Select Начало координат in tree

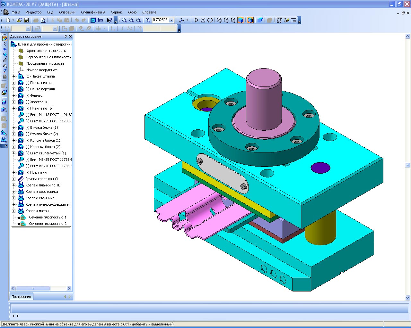[41, 70]
